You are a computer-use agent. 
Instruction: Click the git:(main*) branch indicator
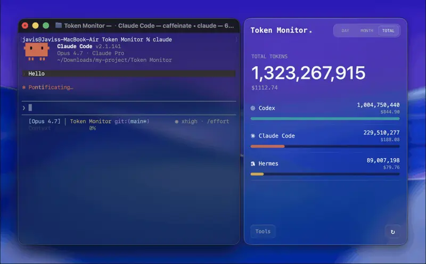(132, 121)
